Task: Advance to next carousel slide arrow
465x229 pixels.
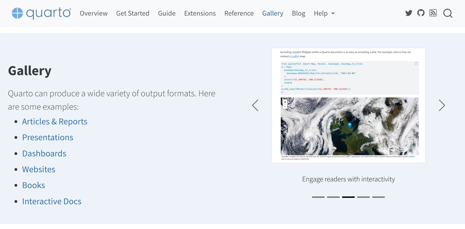Action: (442, 105)
